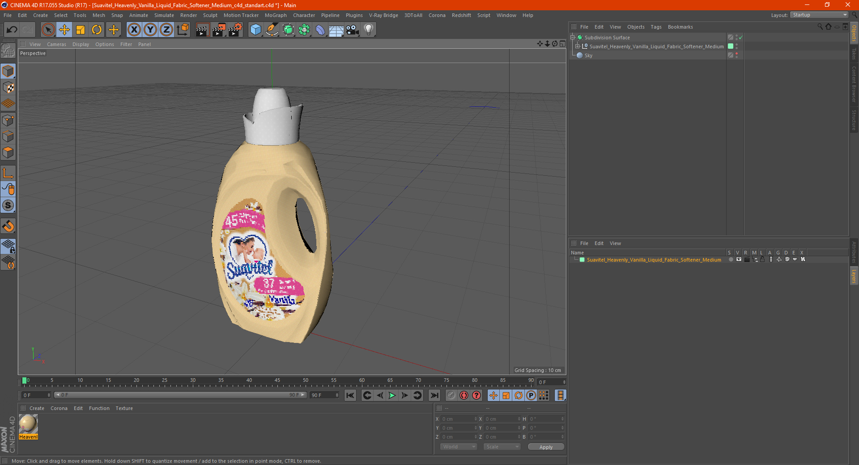Click Make Editable icon in left sidebar

pos(8,51)
